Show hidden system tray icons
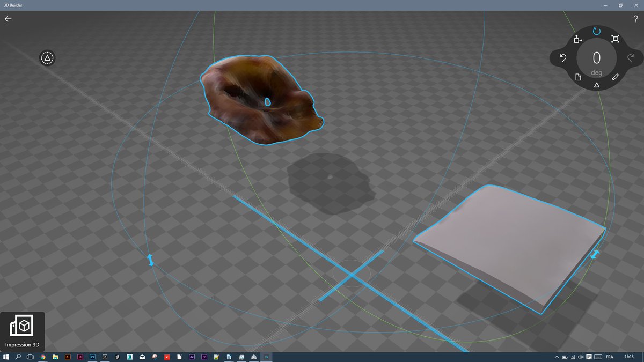This screenshot has height=362, width=644. pyautogui.click(x=555, y=357)
